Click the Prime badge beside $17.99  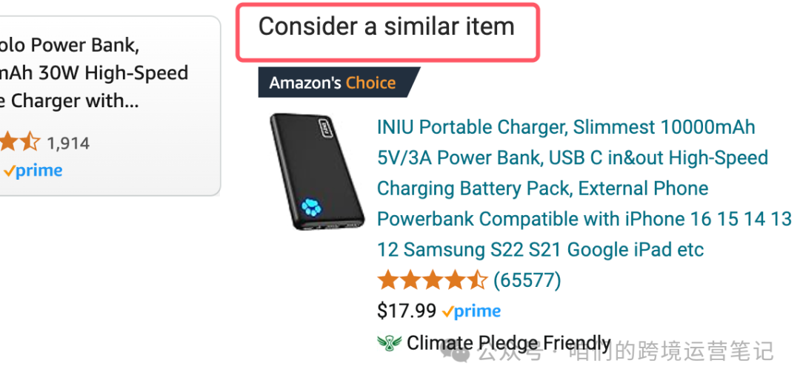(x=472, y=311)
